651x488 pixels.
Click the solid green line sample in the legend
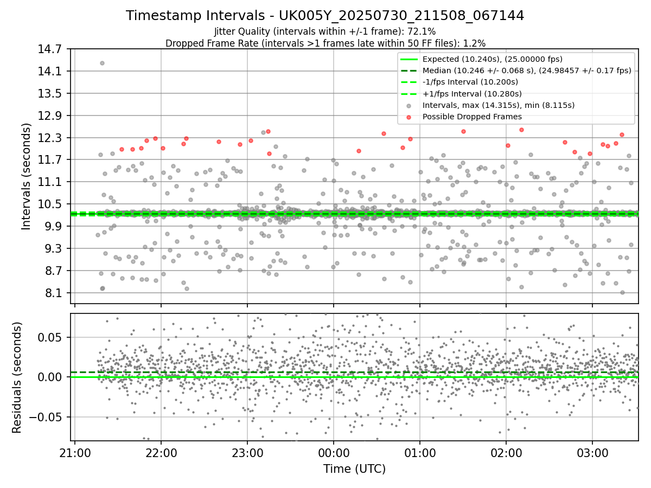[x=409, y=59]
